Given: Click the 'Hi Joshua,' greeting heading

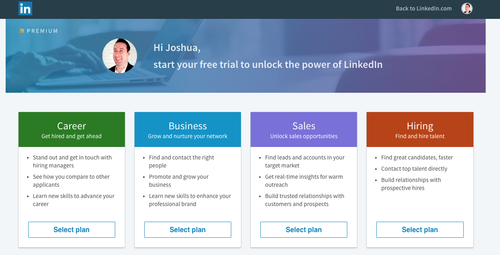Looking at the screenshot, I should coord(177,48).
